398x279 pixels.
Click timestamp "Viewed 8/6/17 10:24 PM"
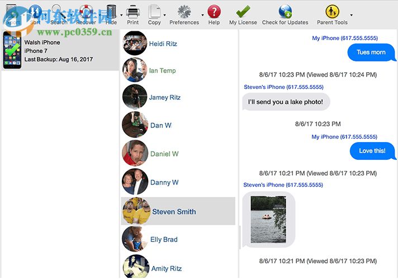(x=343, y=74)
